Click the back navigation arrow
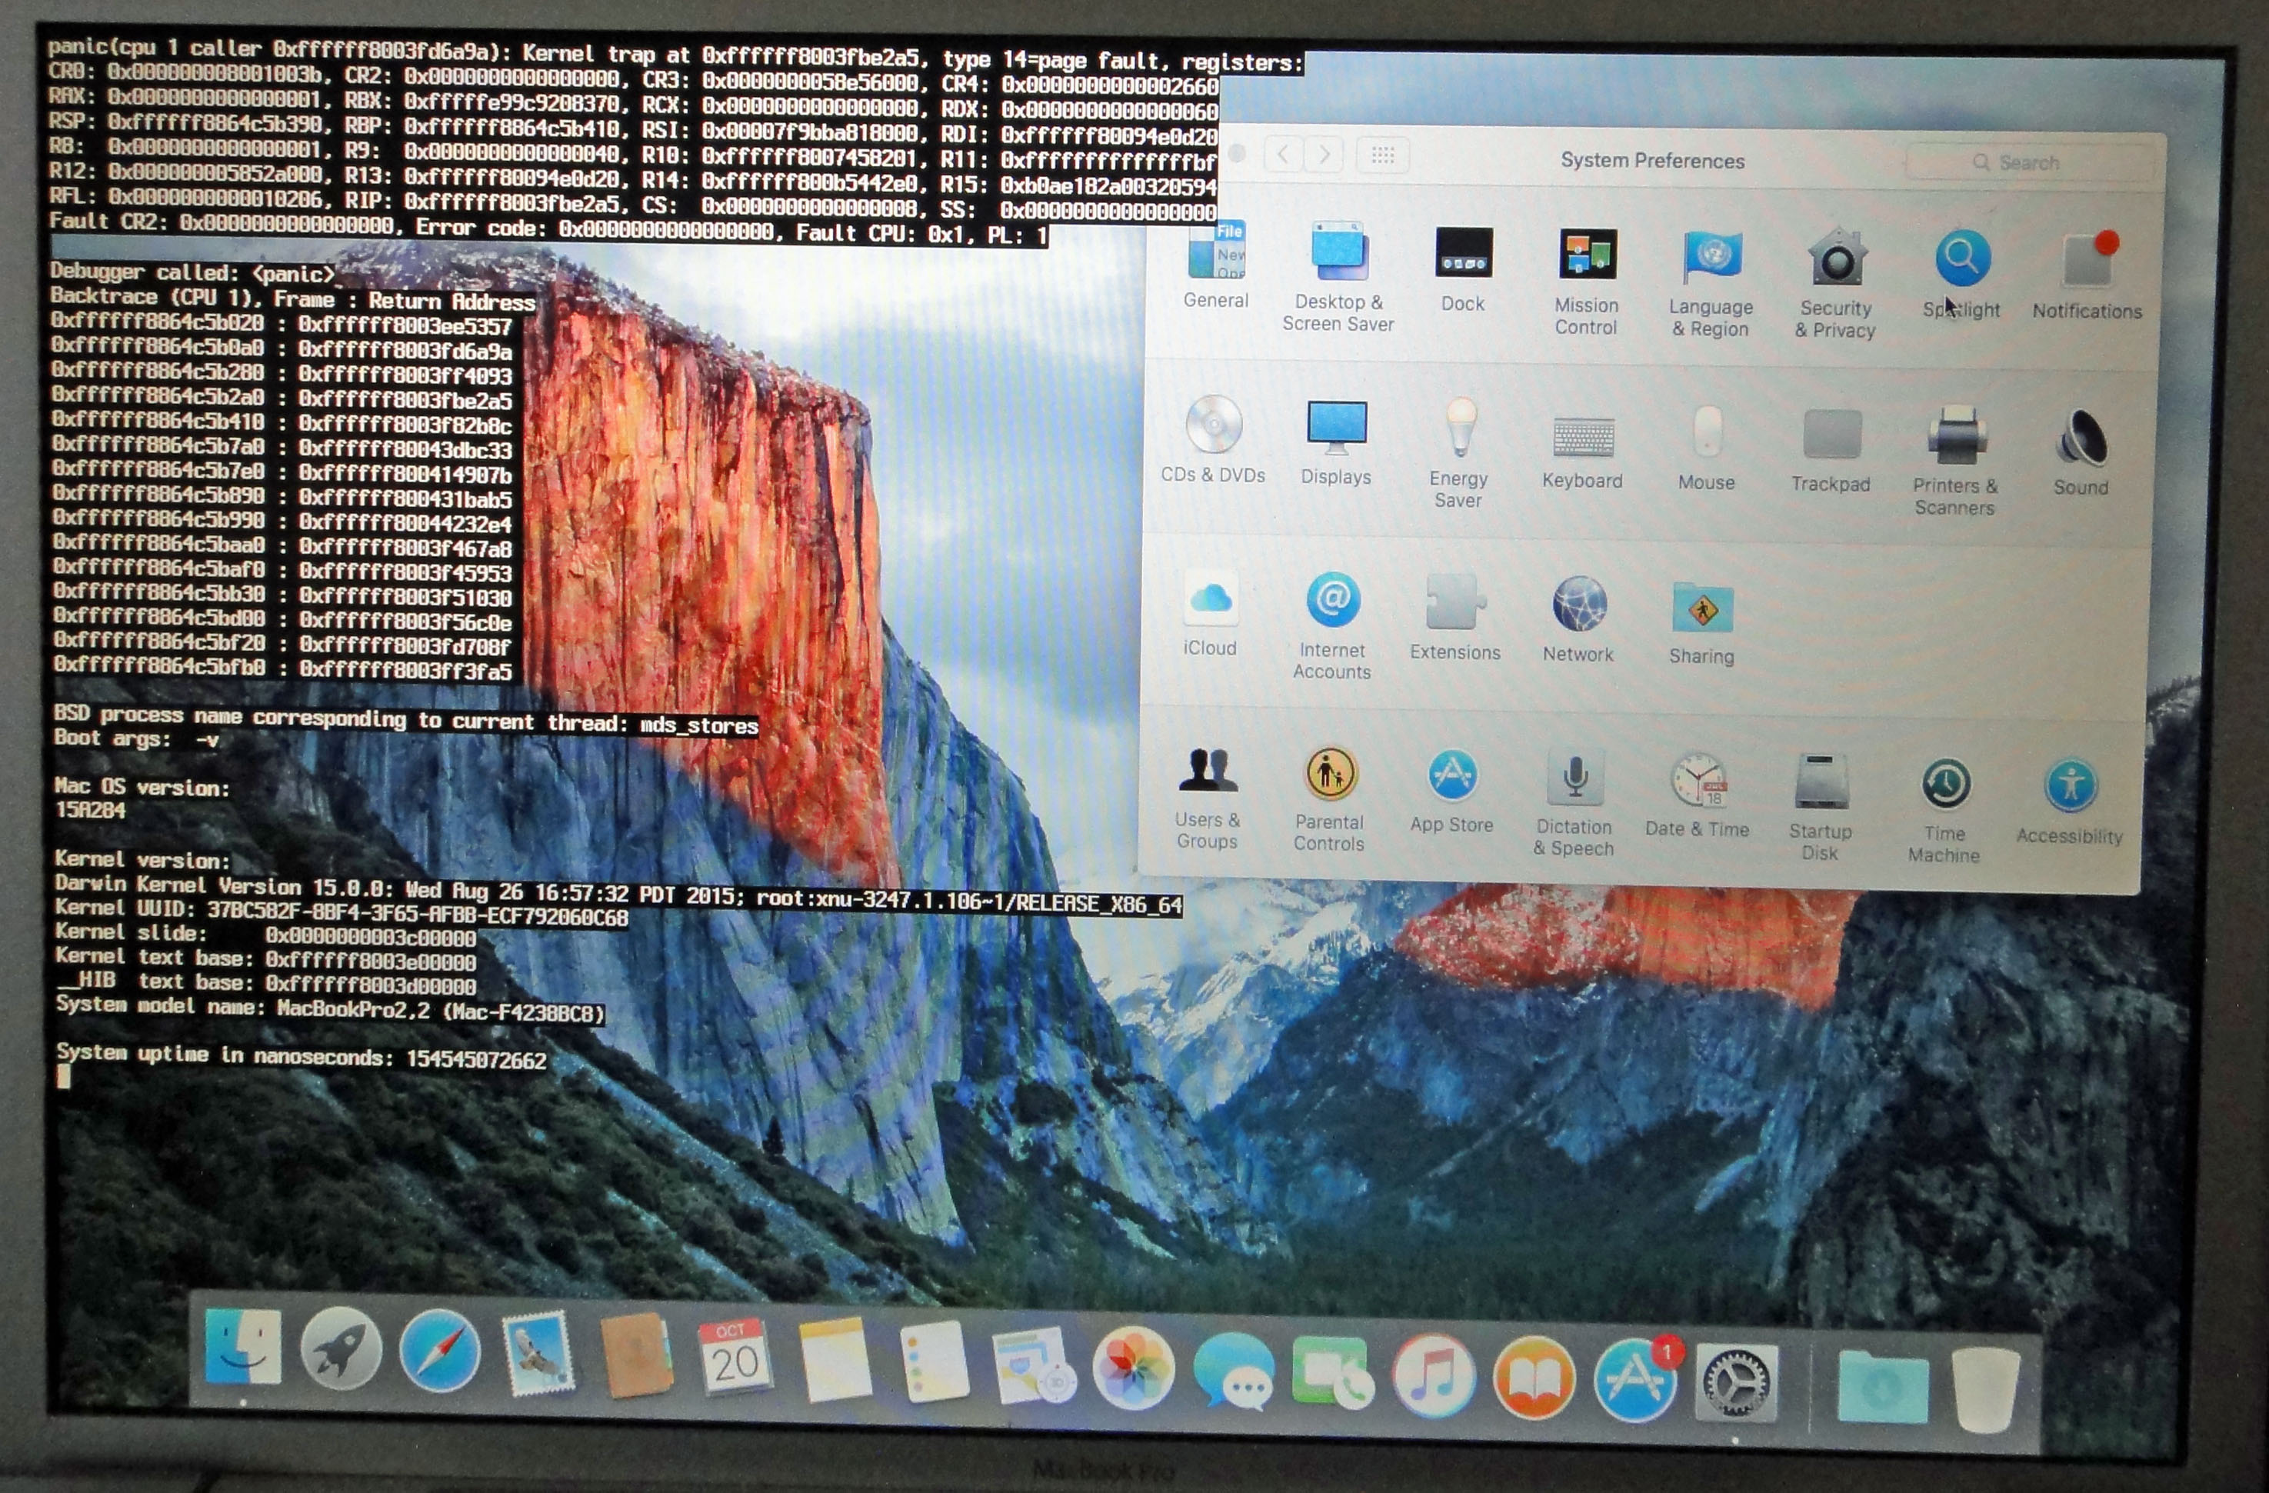 1283,155
